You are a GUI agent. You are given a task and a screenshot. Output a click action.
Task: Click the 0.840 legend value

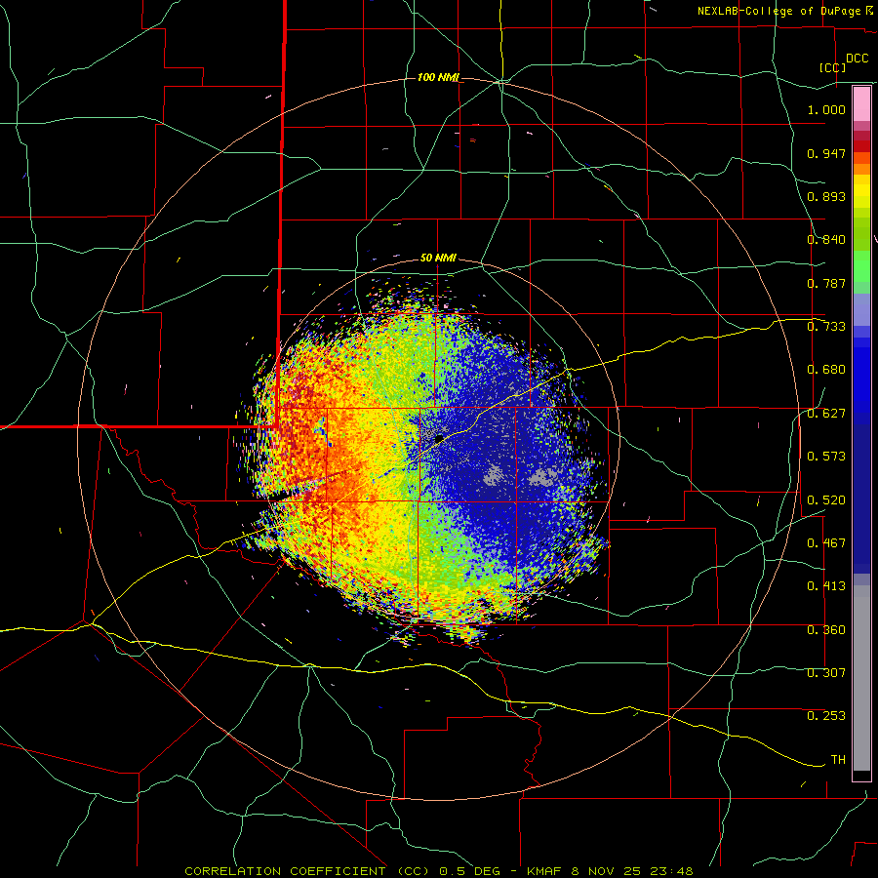(826, 240)
